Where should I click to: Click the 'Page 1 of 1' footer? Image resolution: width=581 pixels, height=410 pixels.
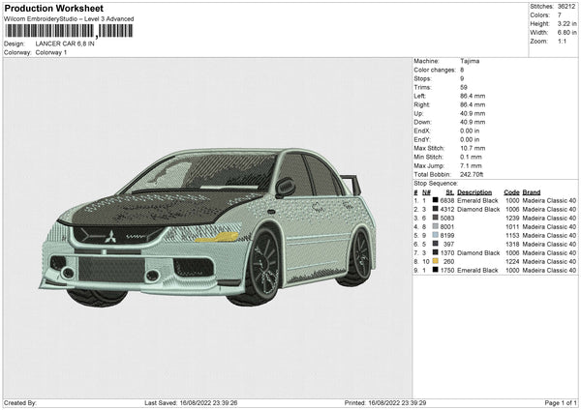pyautogui.click(x=561, y=403)
